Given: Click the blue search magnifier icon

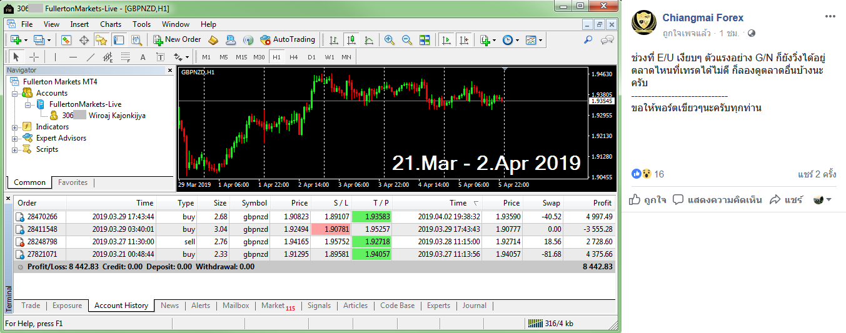Looking at the screenshot, I should [588, 40].
